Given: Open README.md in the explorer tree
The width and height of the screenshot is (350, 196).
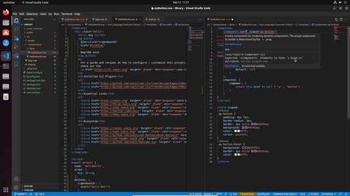Looking at the screenshot, I should tap(33, 88).
